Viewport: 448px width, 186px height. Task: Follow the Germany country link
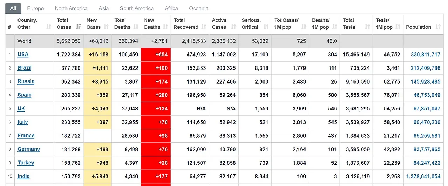pos(29,149)
